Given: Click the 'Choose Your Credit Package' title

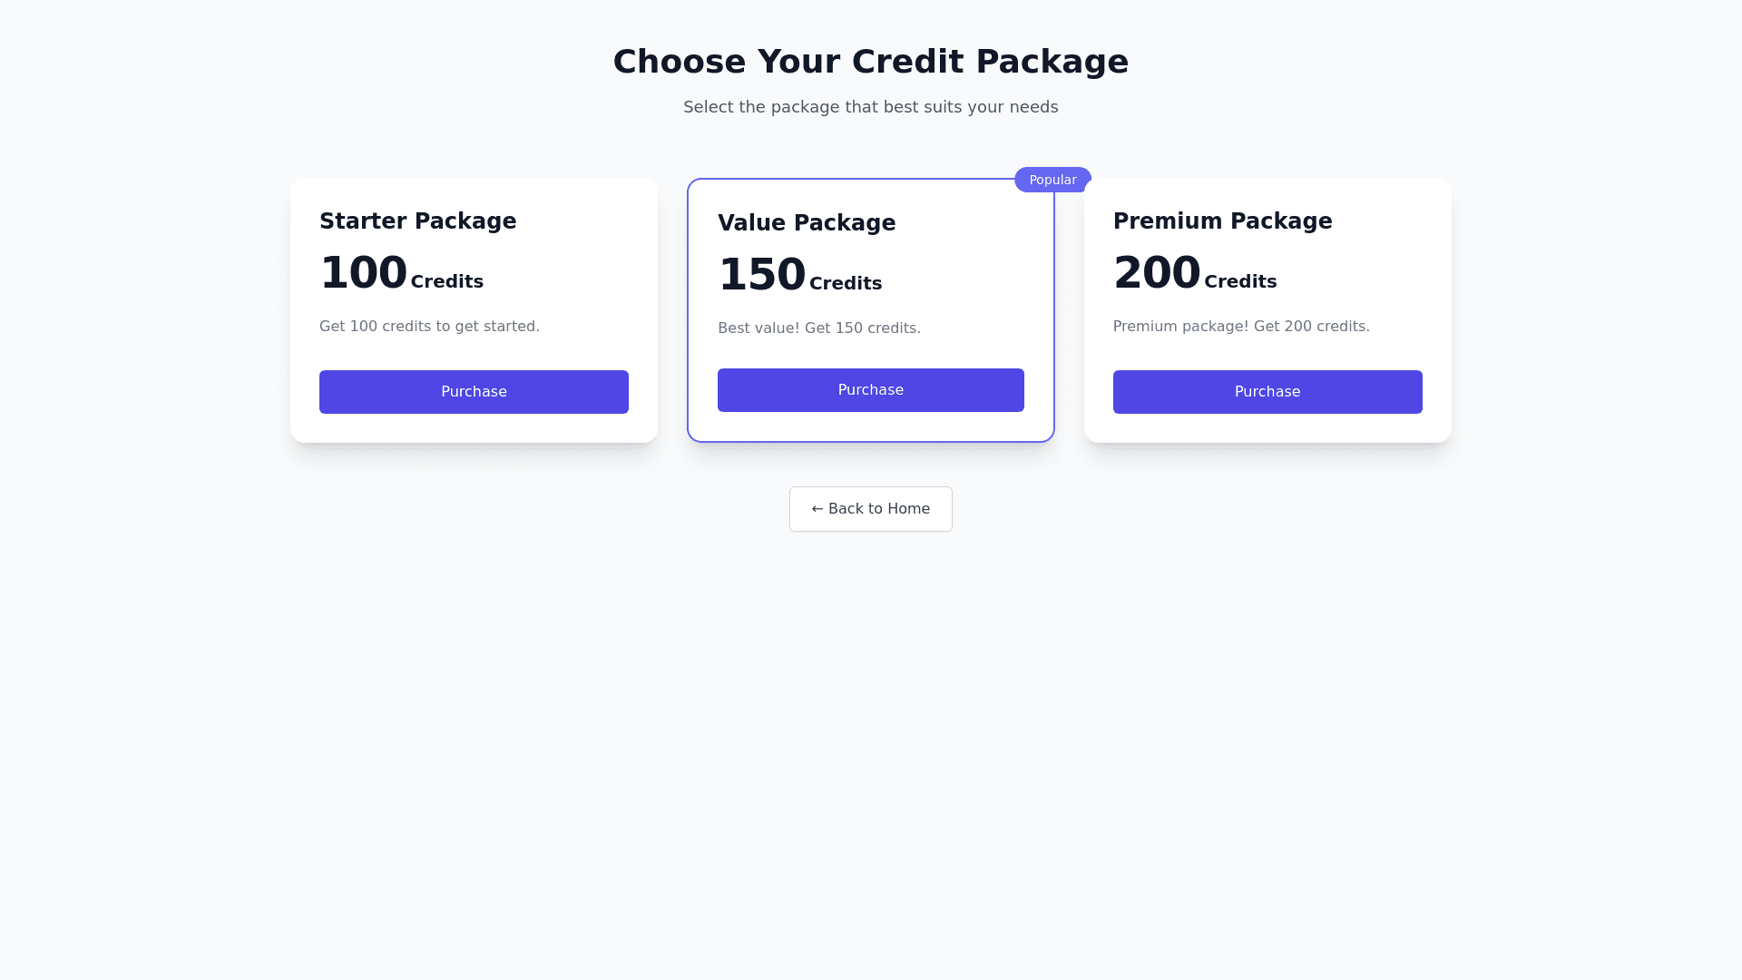Looking at the screenshot, I should coord(870,62).
